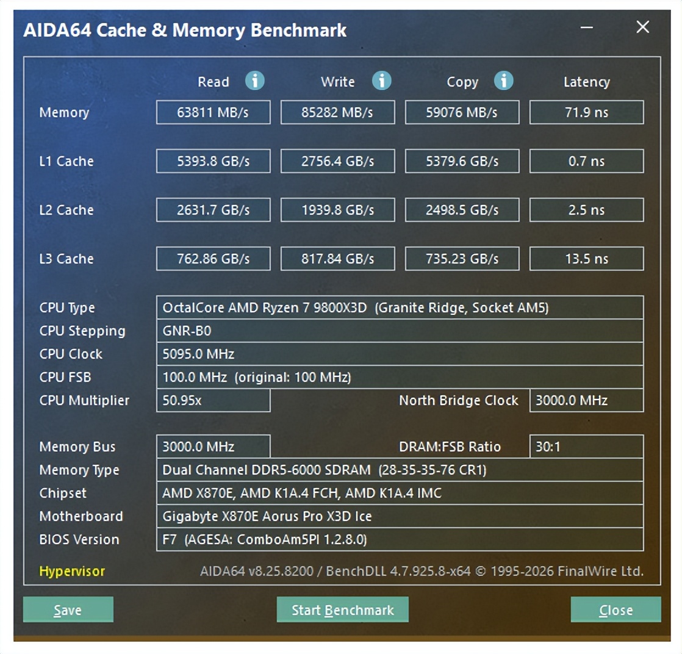Click the info icon next to Copy
The height and width of the screenshot is (654, 682).
pos(504,81)
